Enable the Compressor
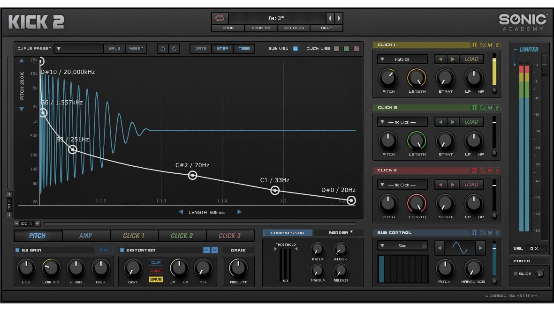The width and height of the screenshot is (554, 311). pyautogui.click(x=267, y=233)
